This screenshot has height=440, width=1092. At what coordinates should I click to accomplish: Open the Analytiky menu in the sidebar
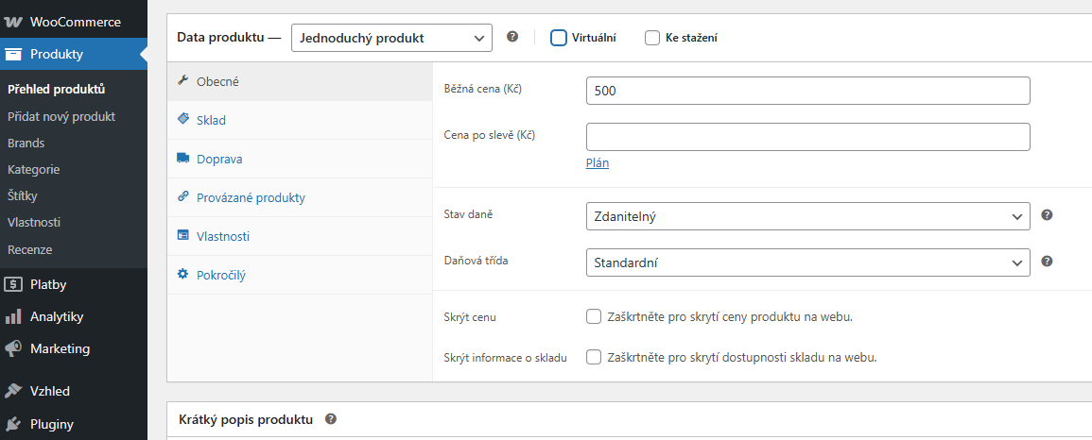(74, 316)
